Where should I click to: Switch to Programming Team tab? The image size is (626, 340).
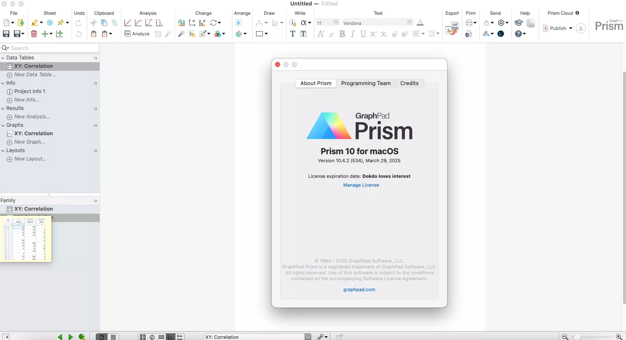click(366, 83)
